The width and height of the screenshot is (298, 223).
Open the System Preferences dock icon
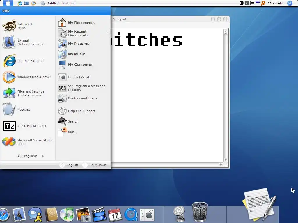[x=147, y=215]
